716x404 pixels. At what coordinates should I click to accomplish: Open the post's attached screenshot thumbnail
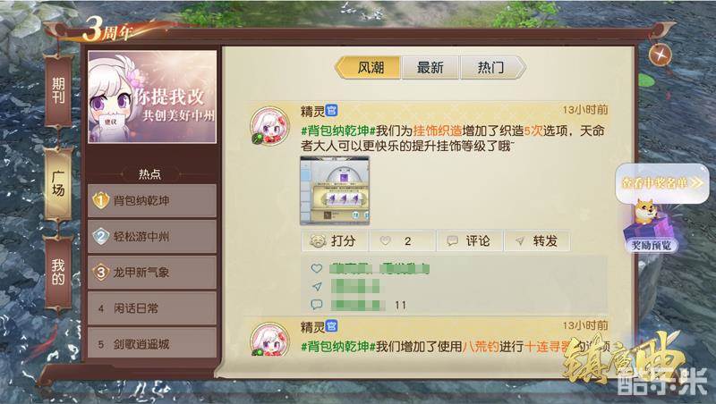[x=335, y=190]
